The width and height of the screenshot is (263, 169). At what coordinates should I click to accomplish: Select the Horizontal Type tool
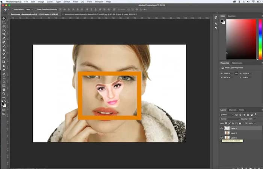tap(4, 78)
